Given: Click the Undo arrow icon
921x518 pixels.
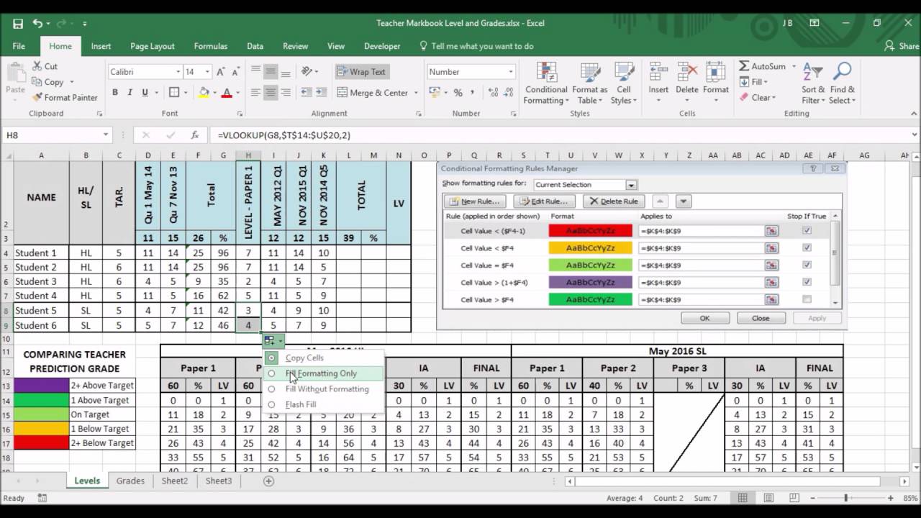Looking at the screenshot, I should point(37,23).
